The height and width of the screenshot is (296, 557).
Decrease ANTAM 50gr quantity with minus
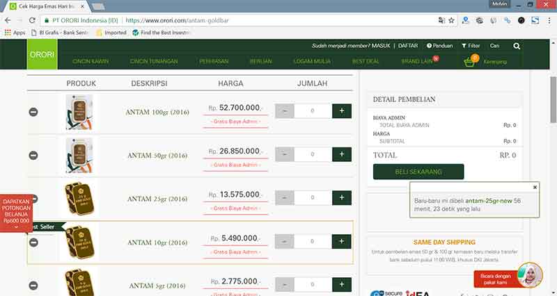[285, 154]
